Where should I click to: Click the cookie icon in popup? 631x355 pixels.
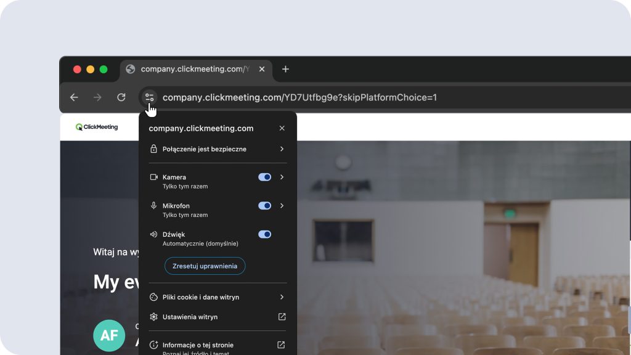pos(153,297)
